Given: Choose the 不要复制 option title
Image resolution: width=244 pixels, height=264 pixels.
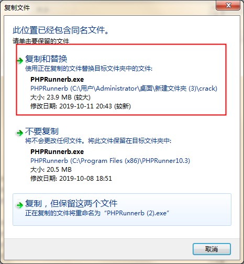Looking at the screenshot, I should pyautogui.click(x=42, y=131).
